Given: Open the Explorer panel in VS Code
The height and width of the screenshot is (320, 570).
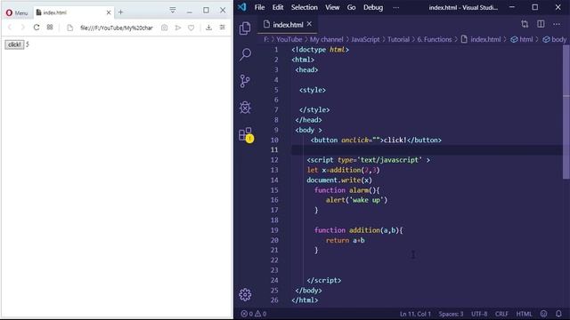Looking at the screenshot, I should 245,28.
